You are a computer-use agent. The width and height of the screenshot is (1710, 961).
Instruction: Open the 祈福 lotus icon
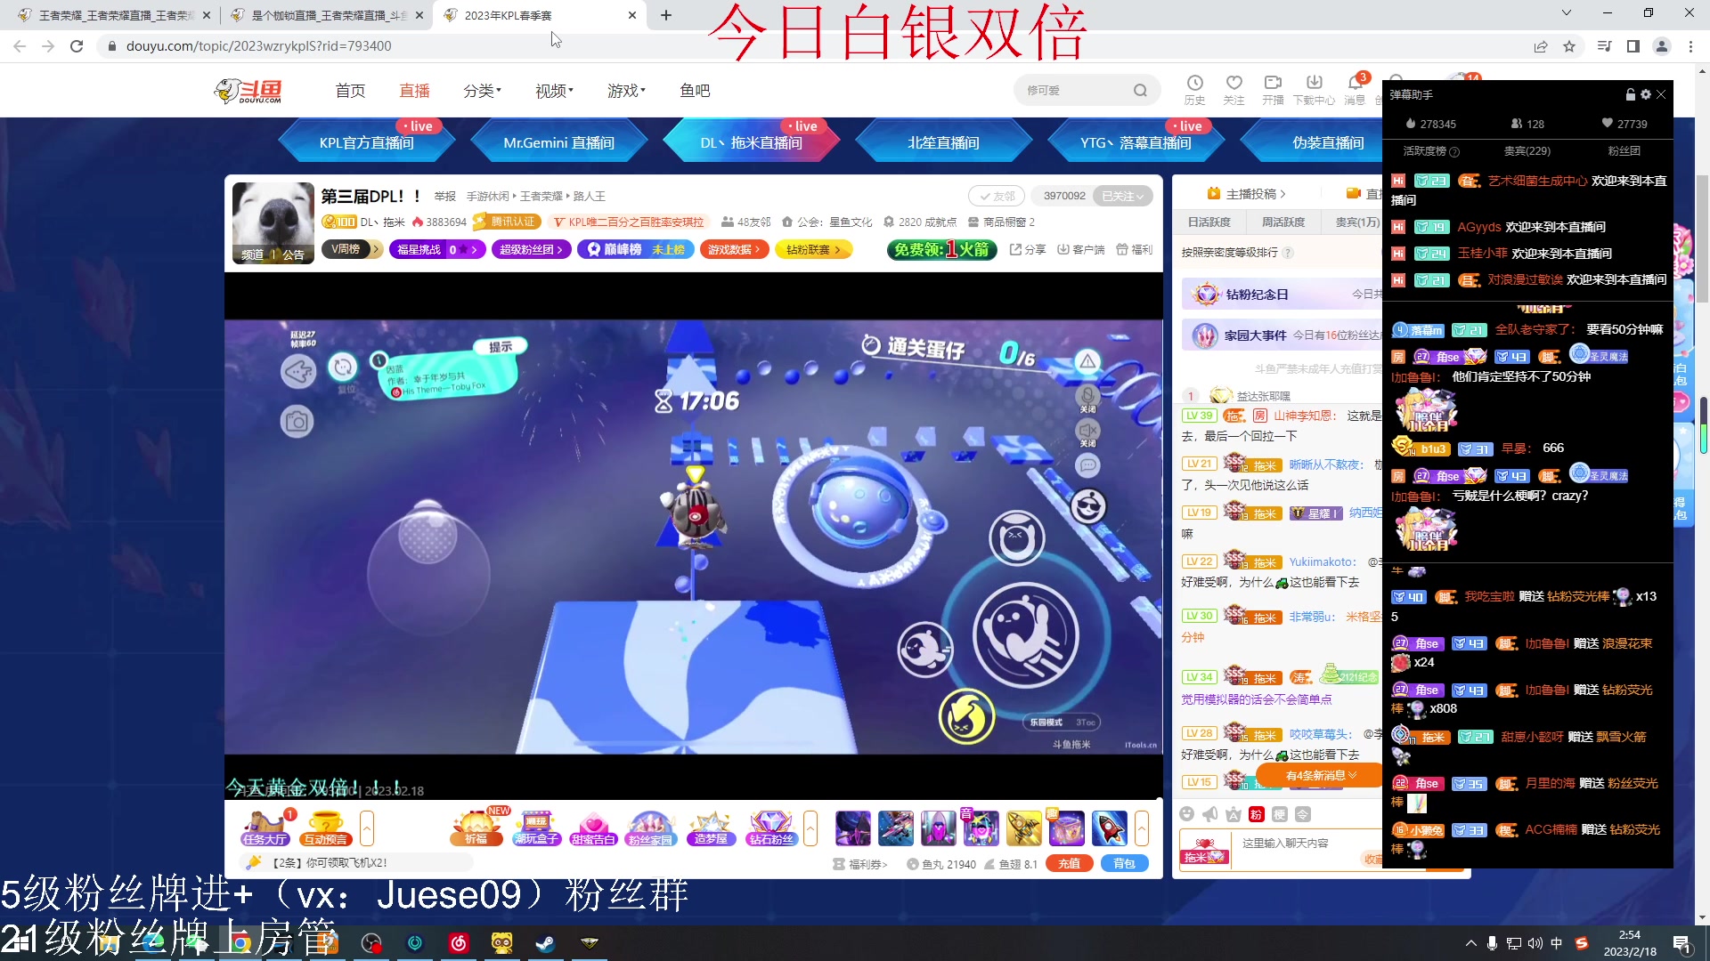click(476, 828)
